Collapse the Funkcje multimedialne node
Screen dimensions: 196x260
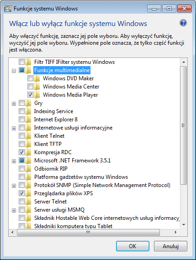click(x=14, y=71)
